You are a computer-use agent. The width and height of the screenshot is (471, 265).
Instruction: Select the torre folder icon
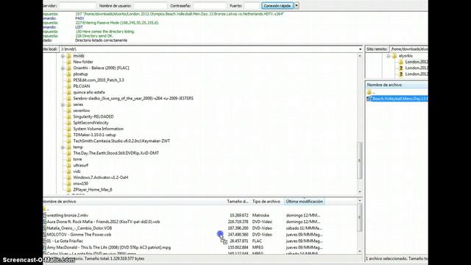[68, 159]
